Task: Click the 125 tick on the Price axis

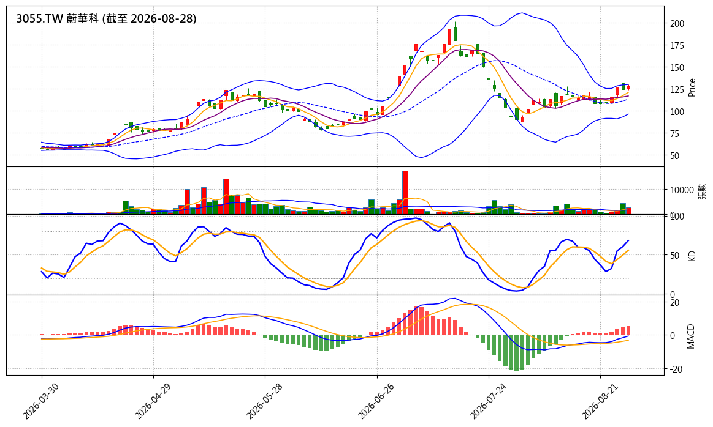Action: coord(676,90)
